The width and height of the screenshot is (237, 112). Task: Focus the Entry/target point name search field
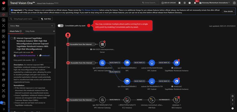pyautogui.click(x=24, y=19)
